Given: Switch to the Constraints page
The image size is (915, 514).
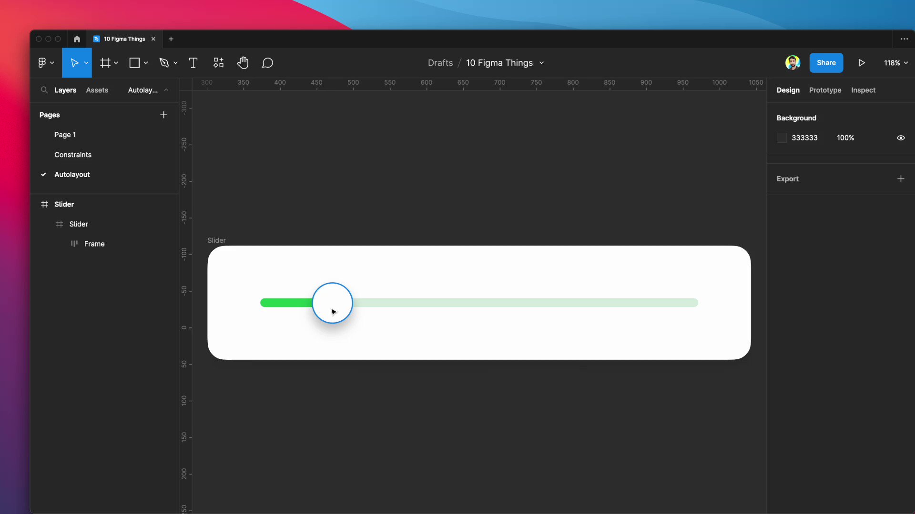Looking at the screenshot, I should tap(73, 155).
